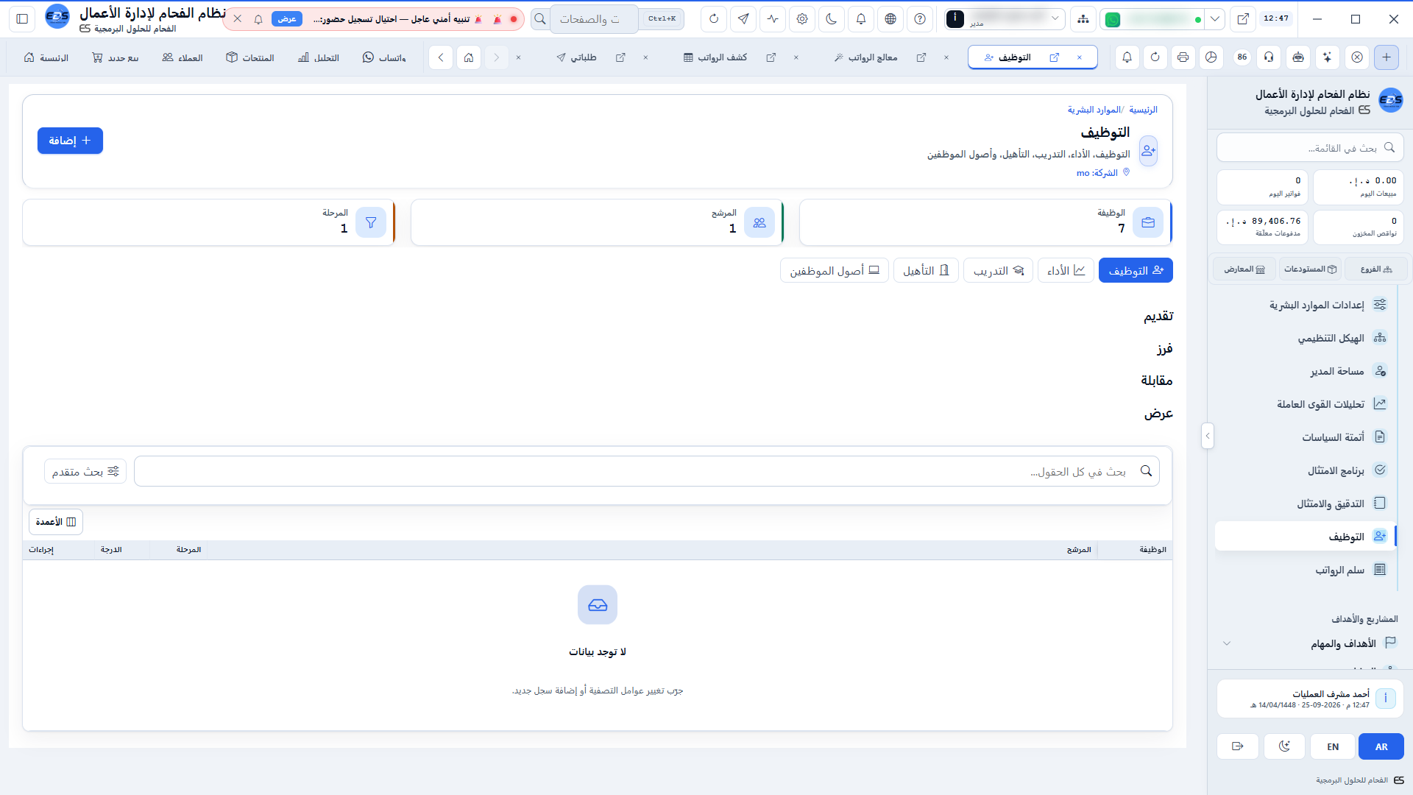Open العملاء in toolbar
Screen dimensions: 1413x795
(x=183, y=57)
